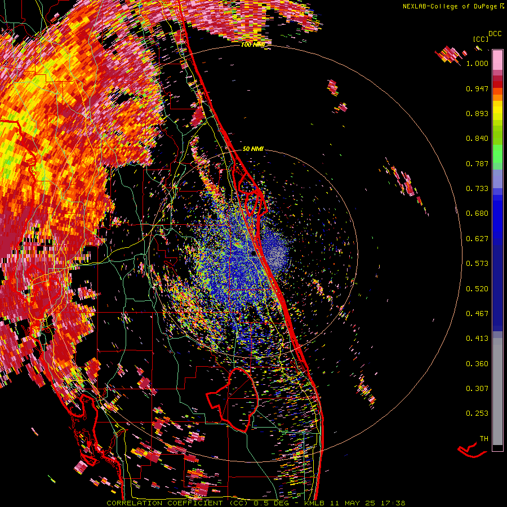The height and width of the screenshot is (507, 507).
Task: Click the 100 NMI range ring label
Action: tap(252, 45)
